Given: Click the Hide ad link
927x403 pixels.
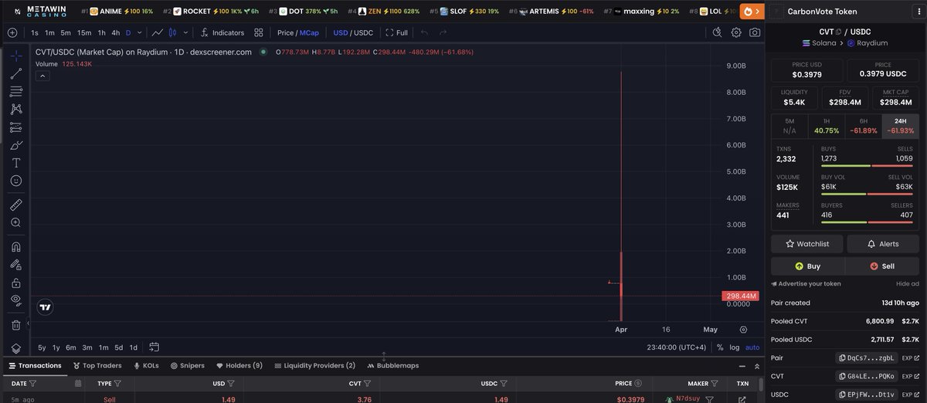Looking at the screenshot, I should coord(907,284).
